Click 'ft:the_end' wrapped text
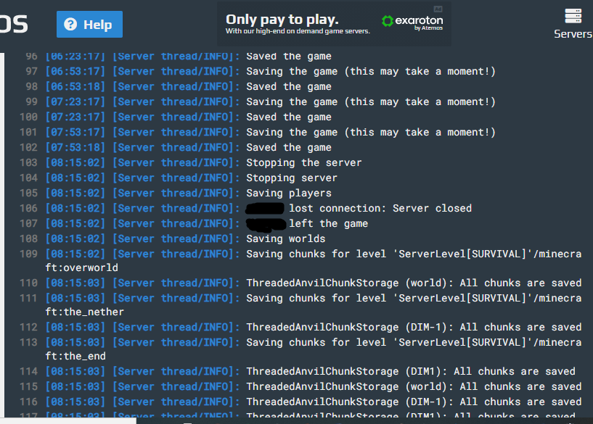593x424 pixels. coord(75,356)
